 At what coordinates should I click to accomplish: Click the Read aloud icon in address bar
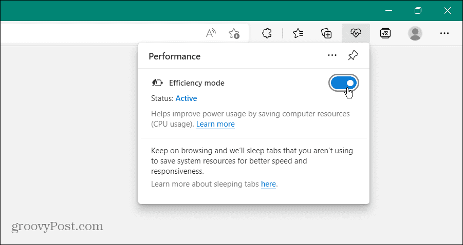[x=211, y=33]
